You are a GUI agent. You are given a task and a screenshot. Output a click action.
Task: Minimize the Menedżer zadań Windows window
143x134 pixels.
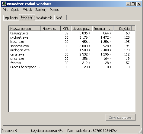[128, 4]
